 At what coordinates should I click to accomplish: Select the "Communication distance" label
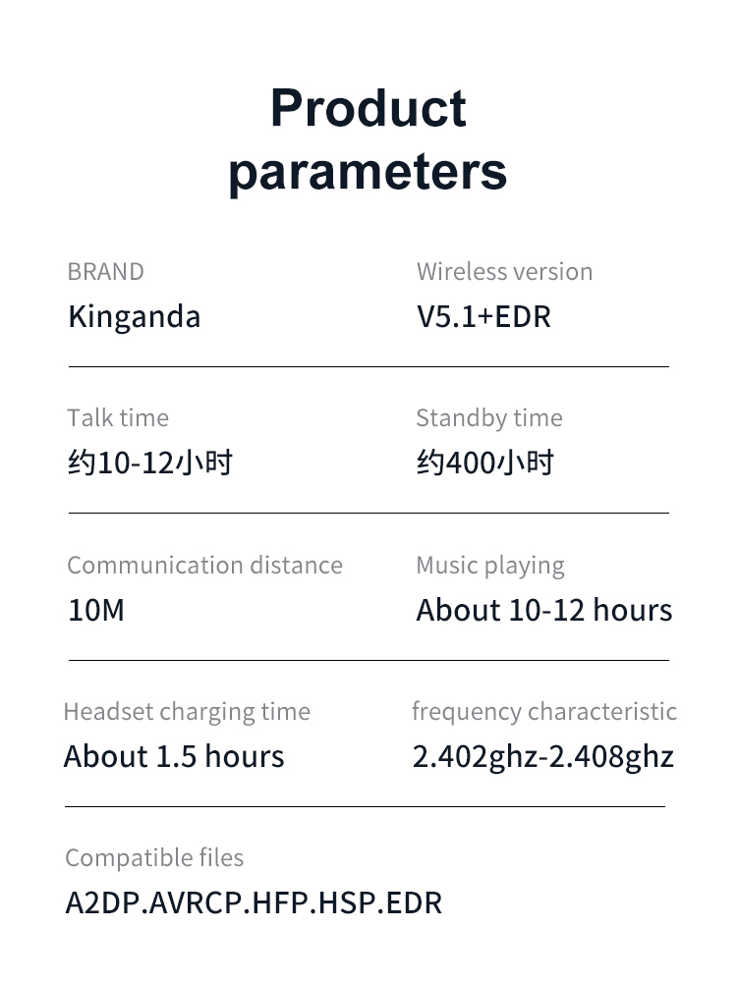pyautogui.click(x=204, y=566)
